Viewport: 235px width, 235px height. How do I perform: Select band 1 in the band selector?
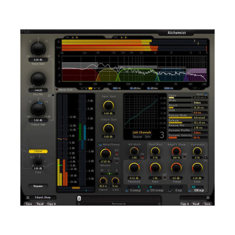coord(82,89)
